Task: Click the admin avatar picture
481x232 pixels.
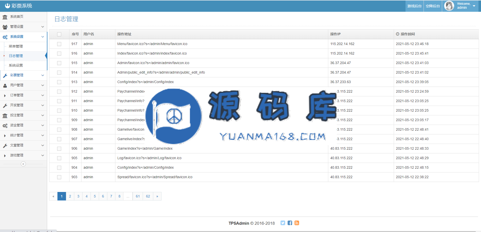Action: [449, 6]
